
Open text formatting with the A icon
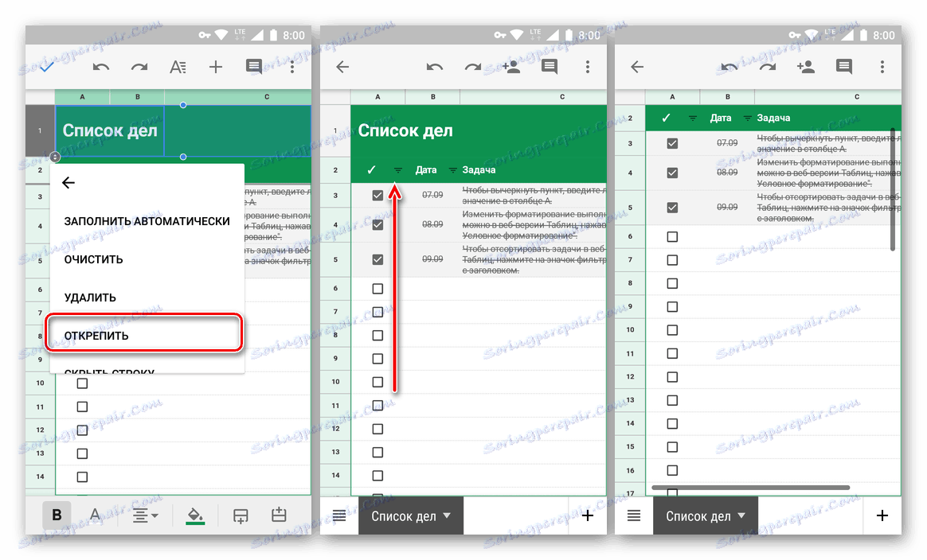point(178,67)
